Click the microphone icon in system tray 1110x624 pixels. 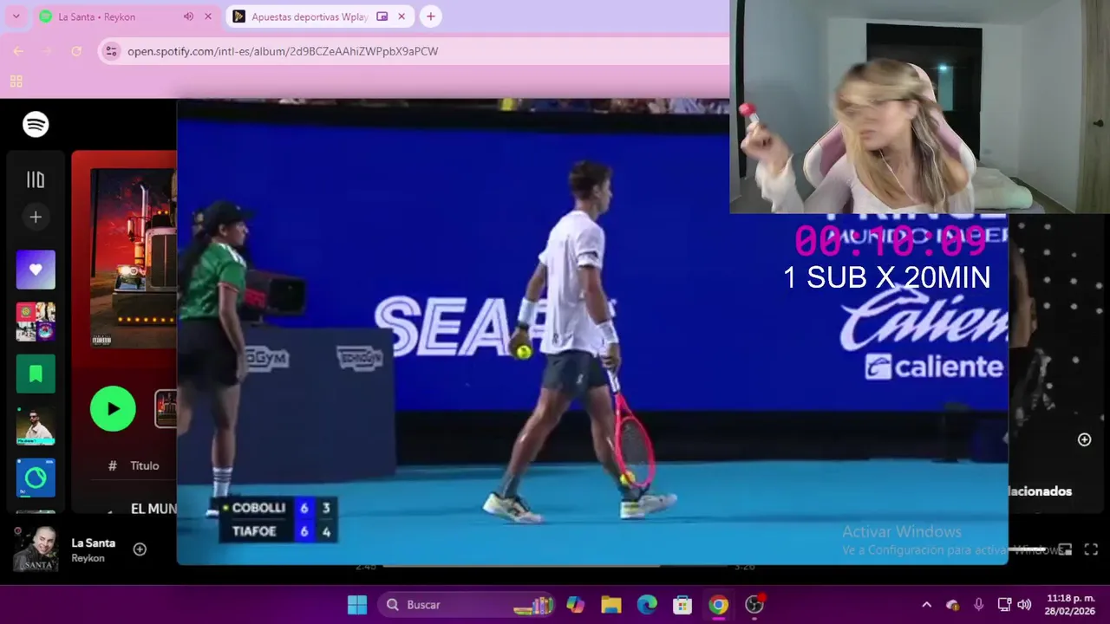click(979, 605)
